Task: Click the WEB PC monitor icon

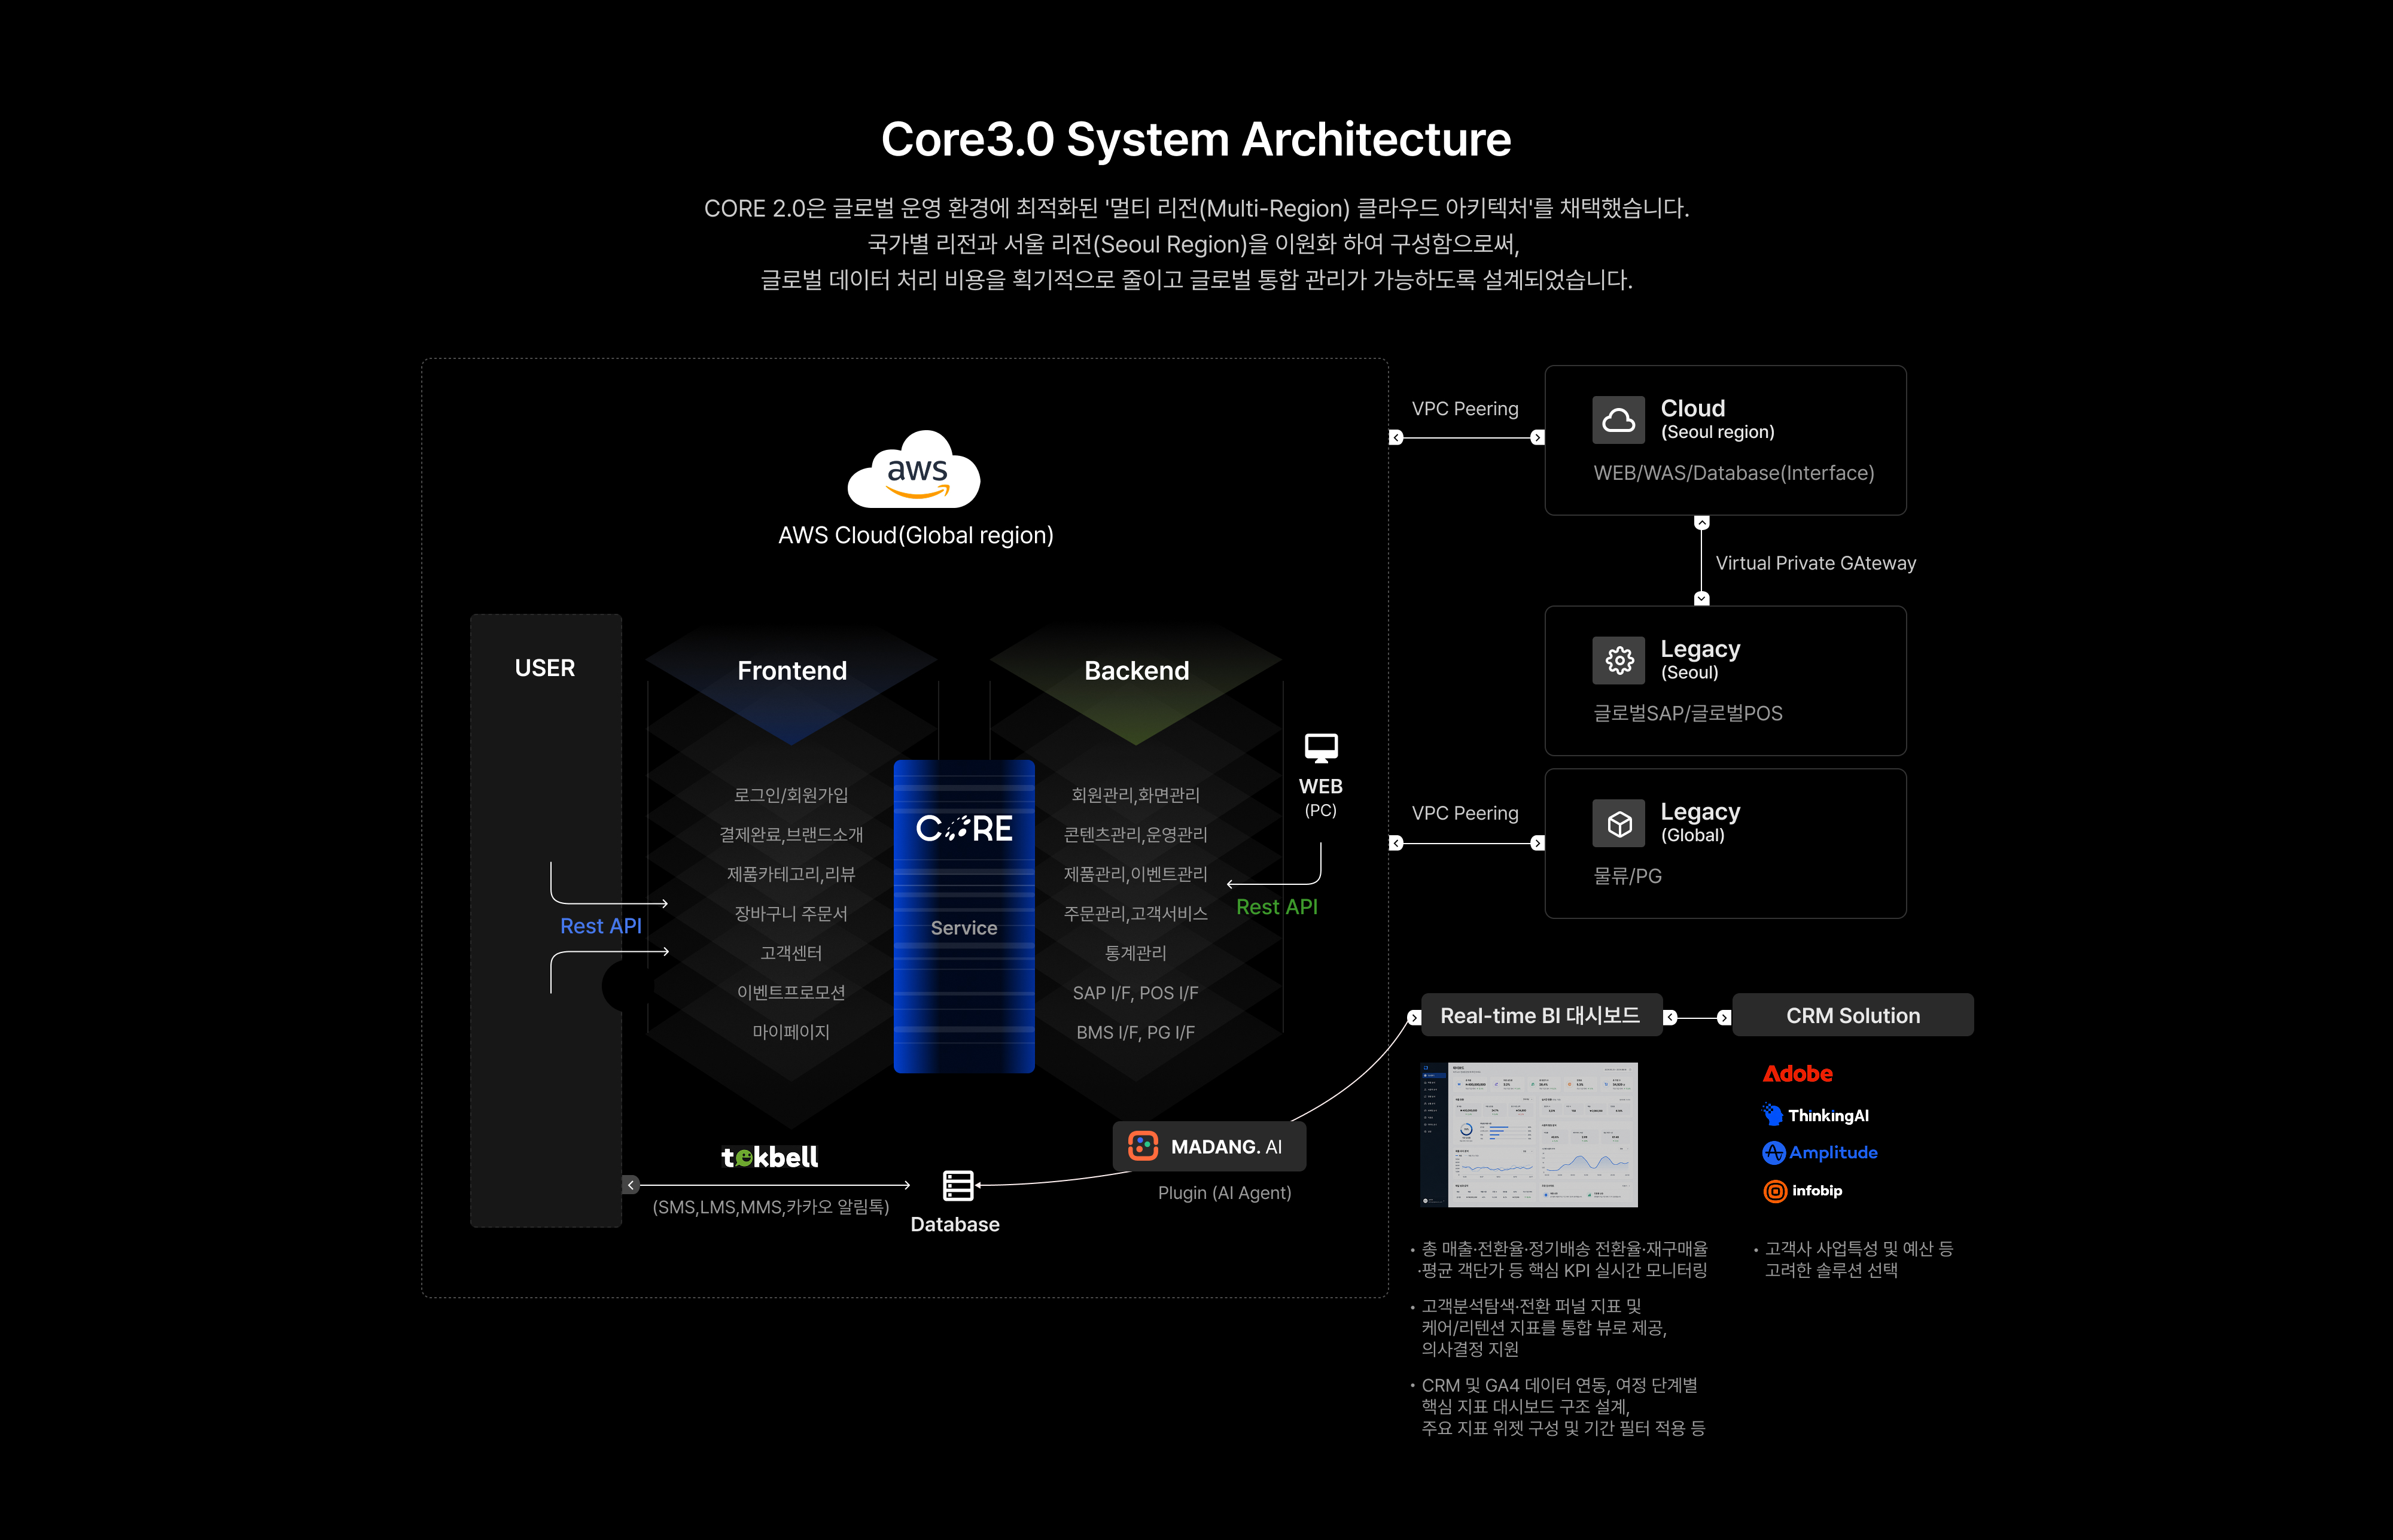Action: click(x=1320, y=747)
